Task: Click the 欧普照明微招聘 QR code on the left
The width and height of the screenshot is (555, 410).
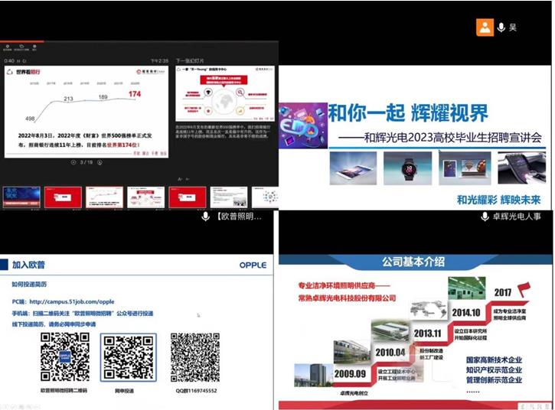Action: point(64,357)
